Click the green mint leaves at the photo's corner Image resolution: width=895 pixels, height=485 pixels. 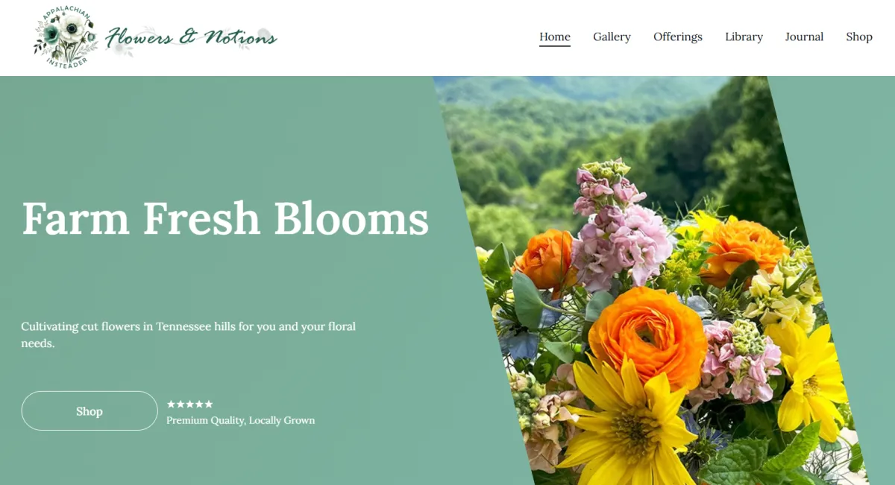tap(753, 460)
